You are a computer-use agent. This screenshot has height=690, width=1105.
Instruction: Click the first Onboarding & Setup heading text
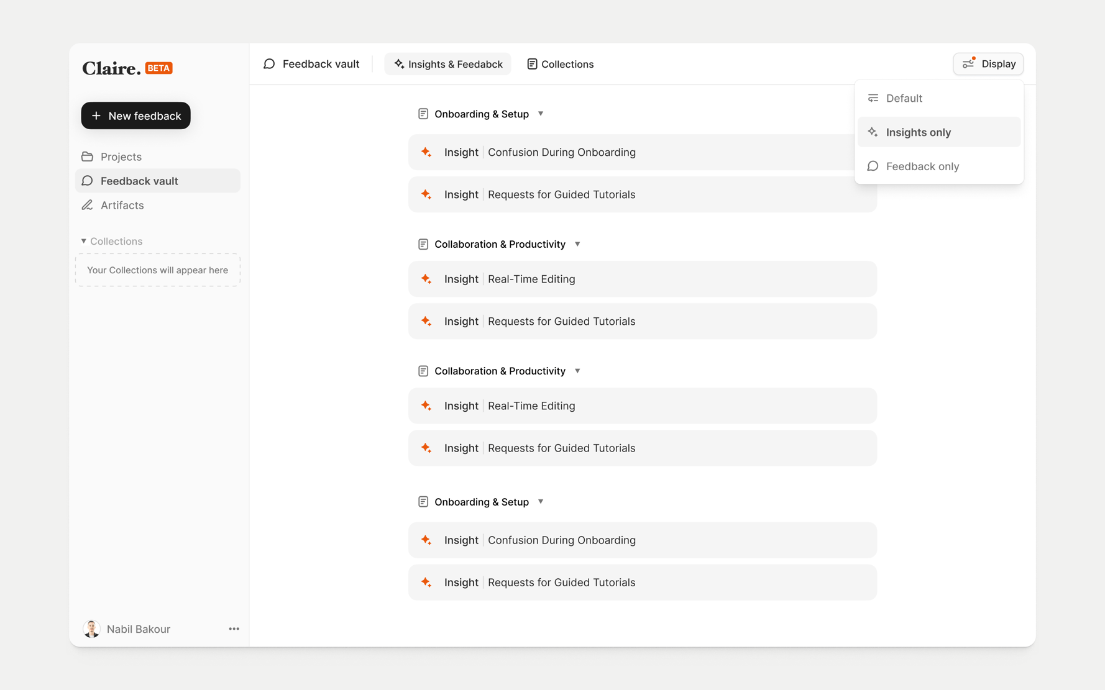482,114
